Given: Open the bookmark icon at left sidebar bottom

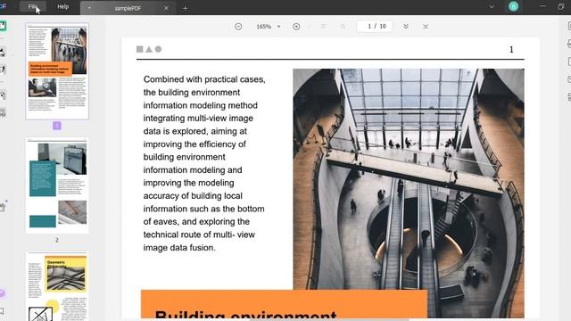Looking at the screenshot, I should click(2, 311).
